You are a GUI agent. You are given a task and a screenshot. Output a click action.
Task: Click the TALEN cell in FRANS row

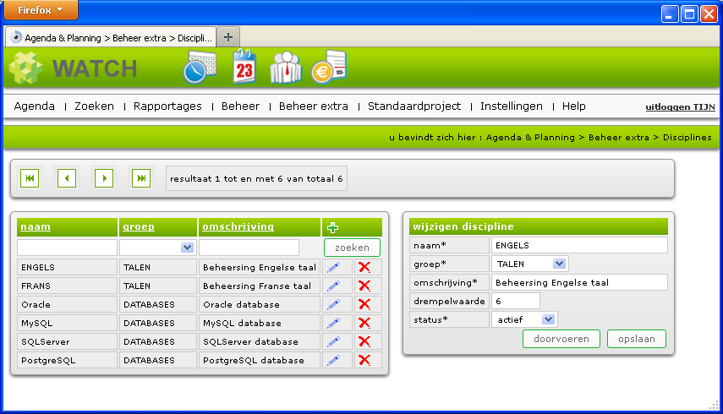click(x=158, y=286)
